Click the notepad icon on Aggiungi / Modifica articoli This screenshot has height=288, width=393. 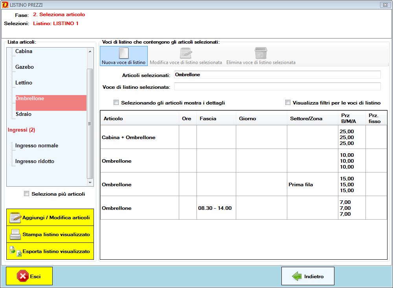click(15, 218)
